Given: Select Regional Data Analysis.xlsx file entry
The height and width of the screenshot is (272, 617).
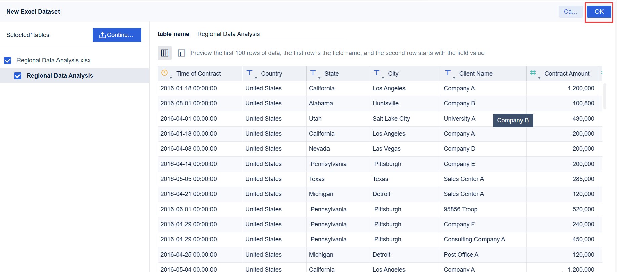Looking at the screenshot, I should 54,60.
